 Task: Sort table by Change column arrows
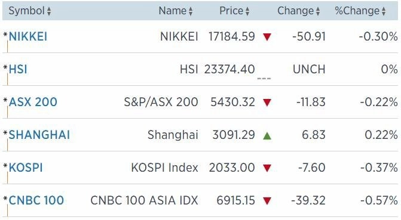(318, 11)
